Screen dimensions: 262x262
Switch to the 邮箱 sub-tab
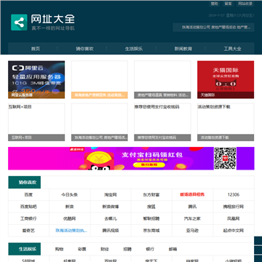(173, 249)
